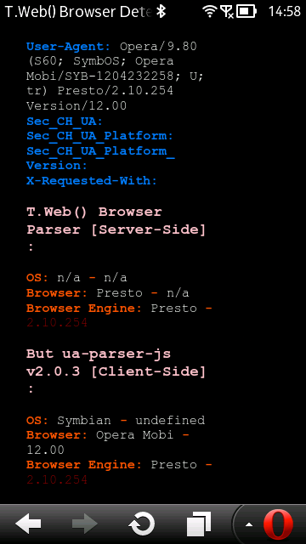Click the T.Web() Browser Parser heading

click(116, 221)
